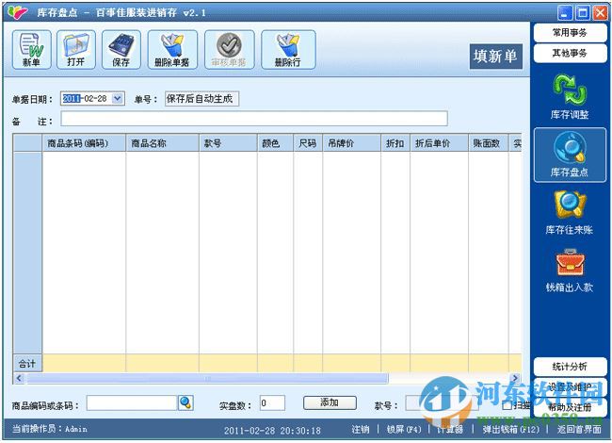
Task: Switch to the 其他事务 tab
Action: tap(570, 53)
